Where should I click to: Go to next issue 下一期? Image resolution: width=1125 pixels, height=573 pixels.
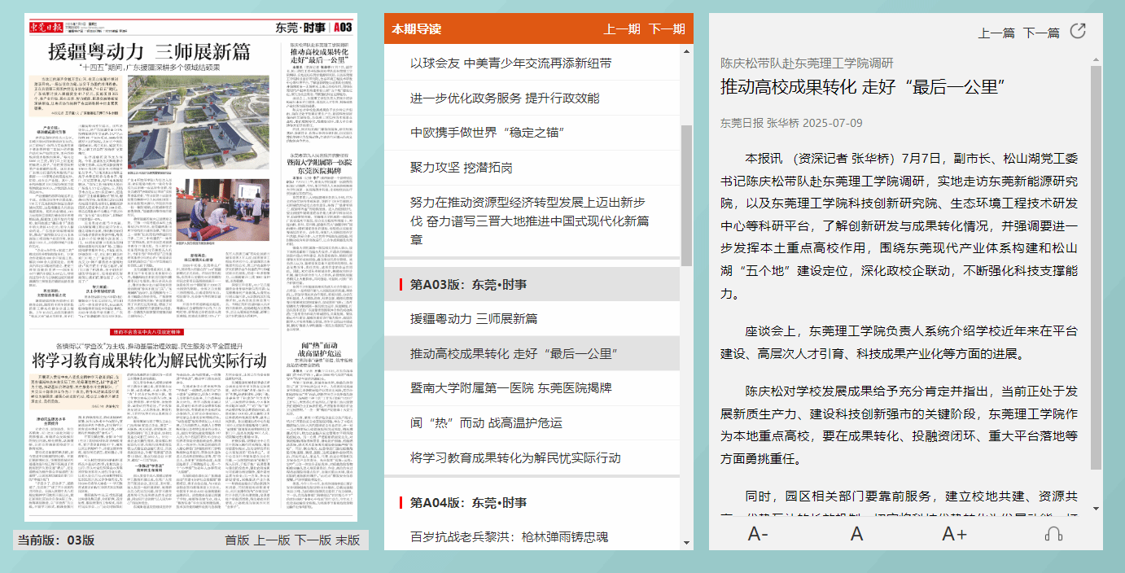click(667, 29)
